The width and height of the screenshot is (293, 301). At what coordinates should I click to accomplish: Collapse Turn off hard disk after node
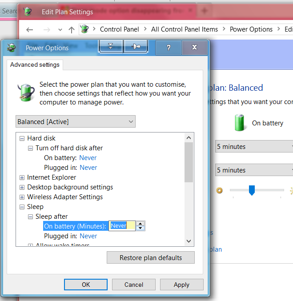[30, 148]
